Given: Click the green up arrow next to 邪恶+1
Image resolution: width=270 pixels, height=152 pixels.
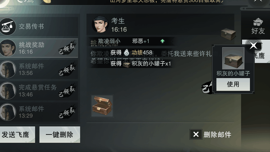Looking at the screenshot, I should (x=162, y=41).
